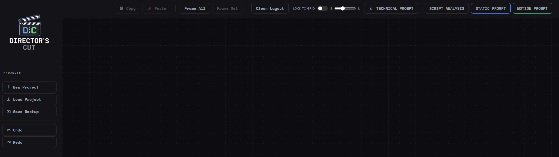Image resolution: width=559 pixels, height=157 pixels.
Task: Toggle the Lock to Grid switch
Action: (x=323, y=8)
